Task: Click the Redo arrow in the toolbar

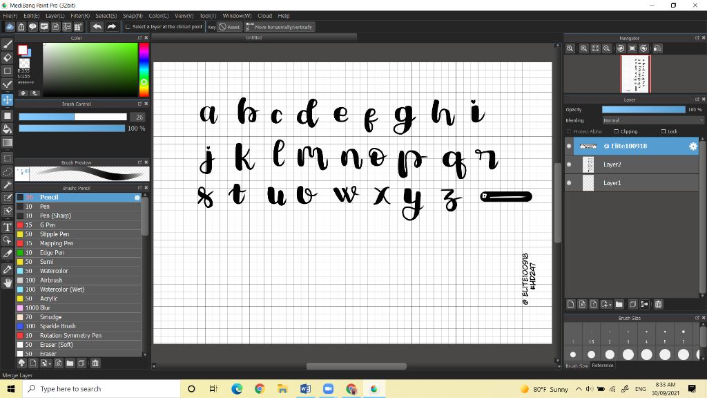Action: [111, 27]
